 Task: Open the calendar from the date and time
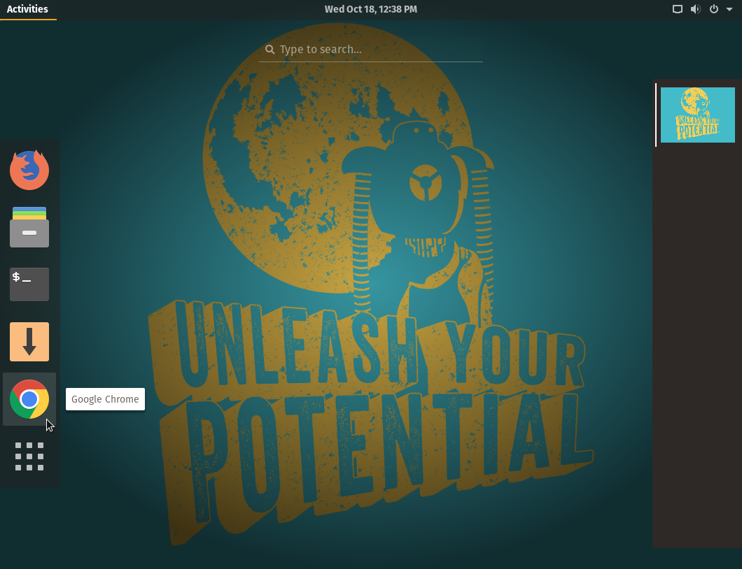pos(370,9)
